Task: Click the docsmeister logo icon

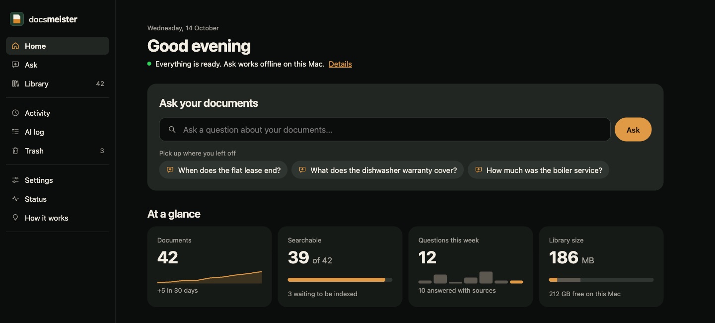Action: tap(17, 19)
